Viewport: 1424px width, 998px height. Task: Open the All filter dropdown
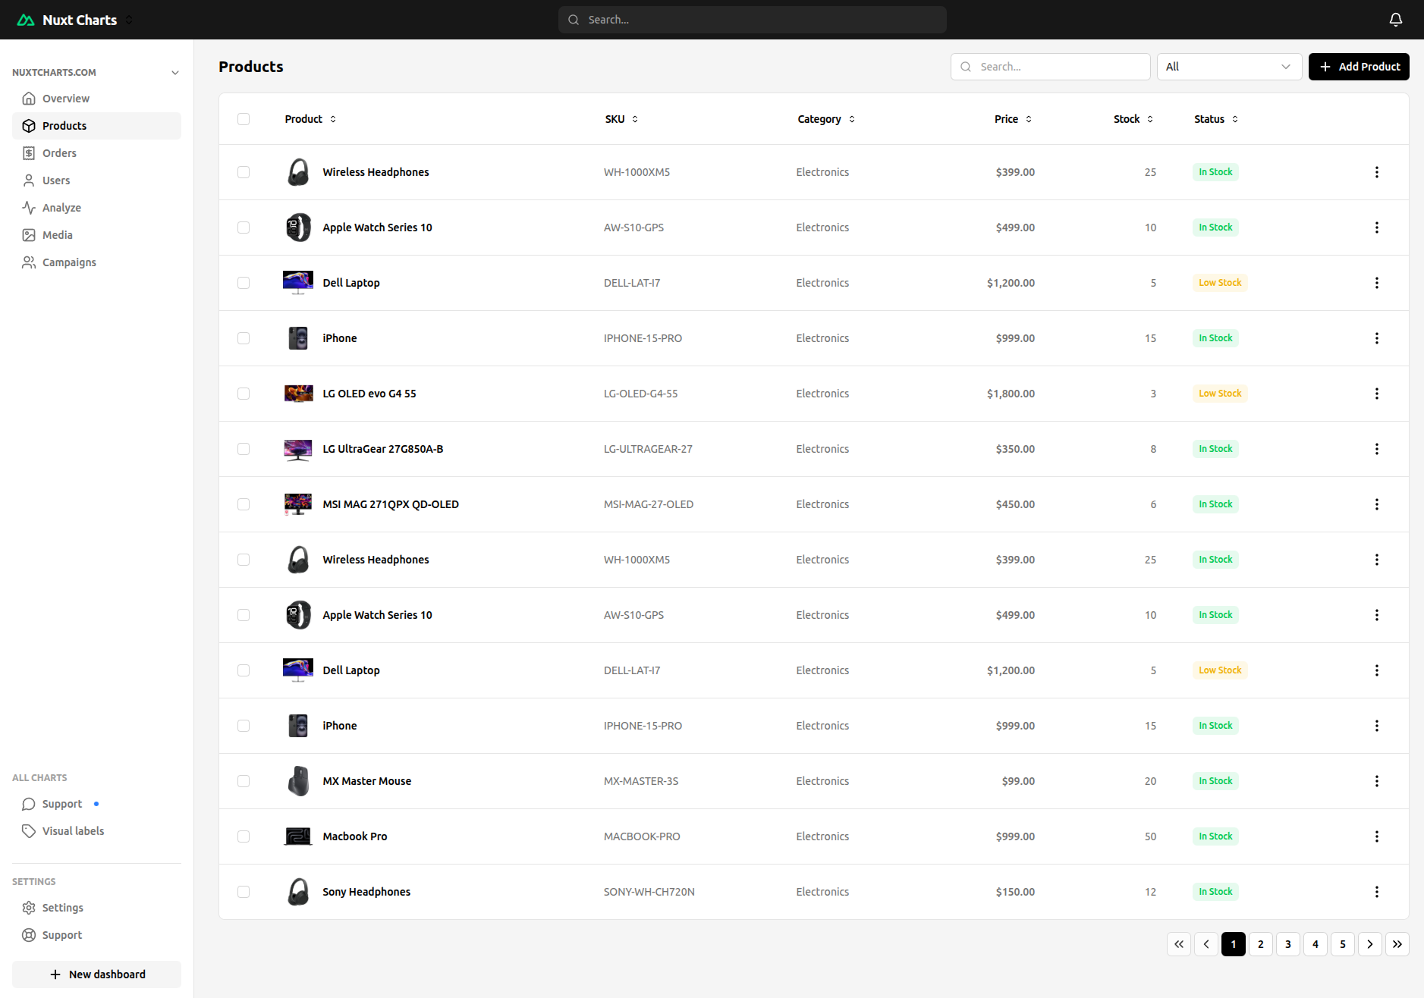click(1228, 67)
